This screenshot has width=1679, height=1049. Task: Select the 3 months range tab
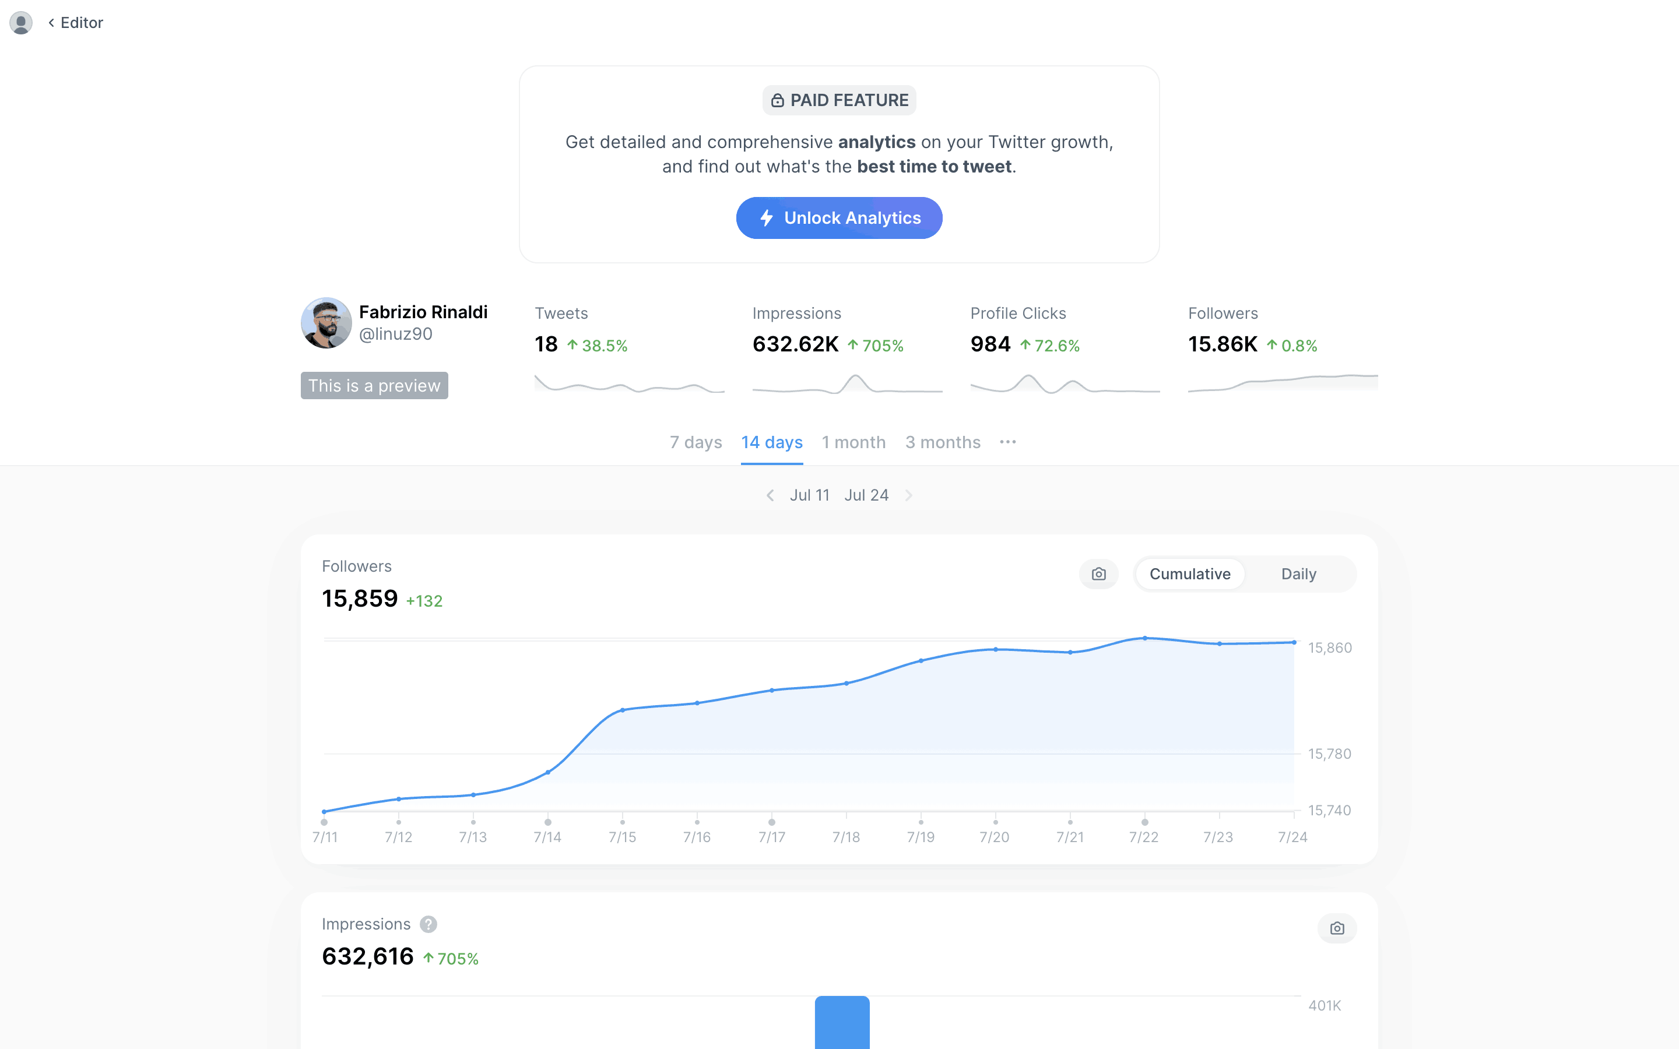942,442
